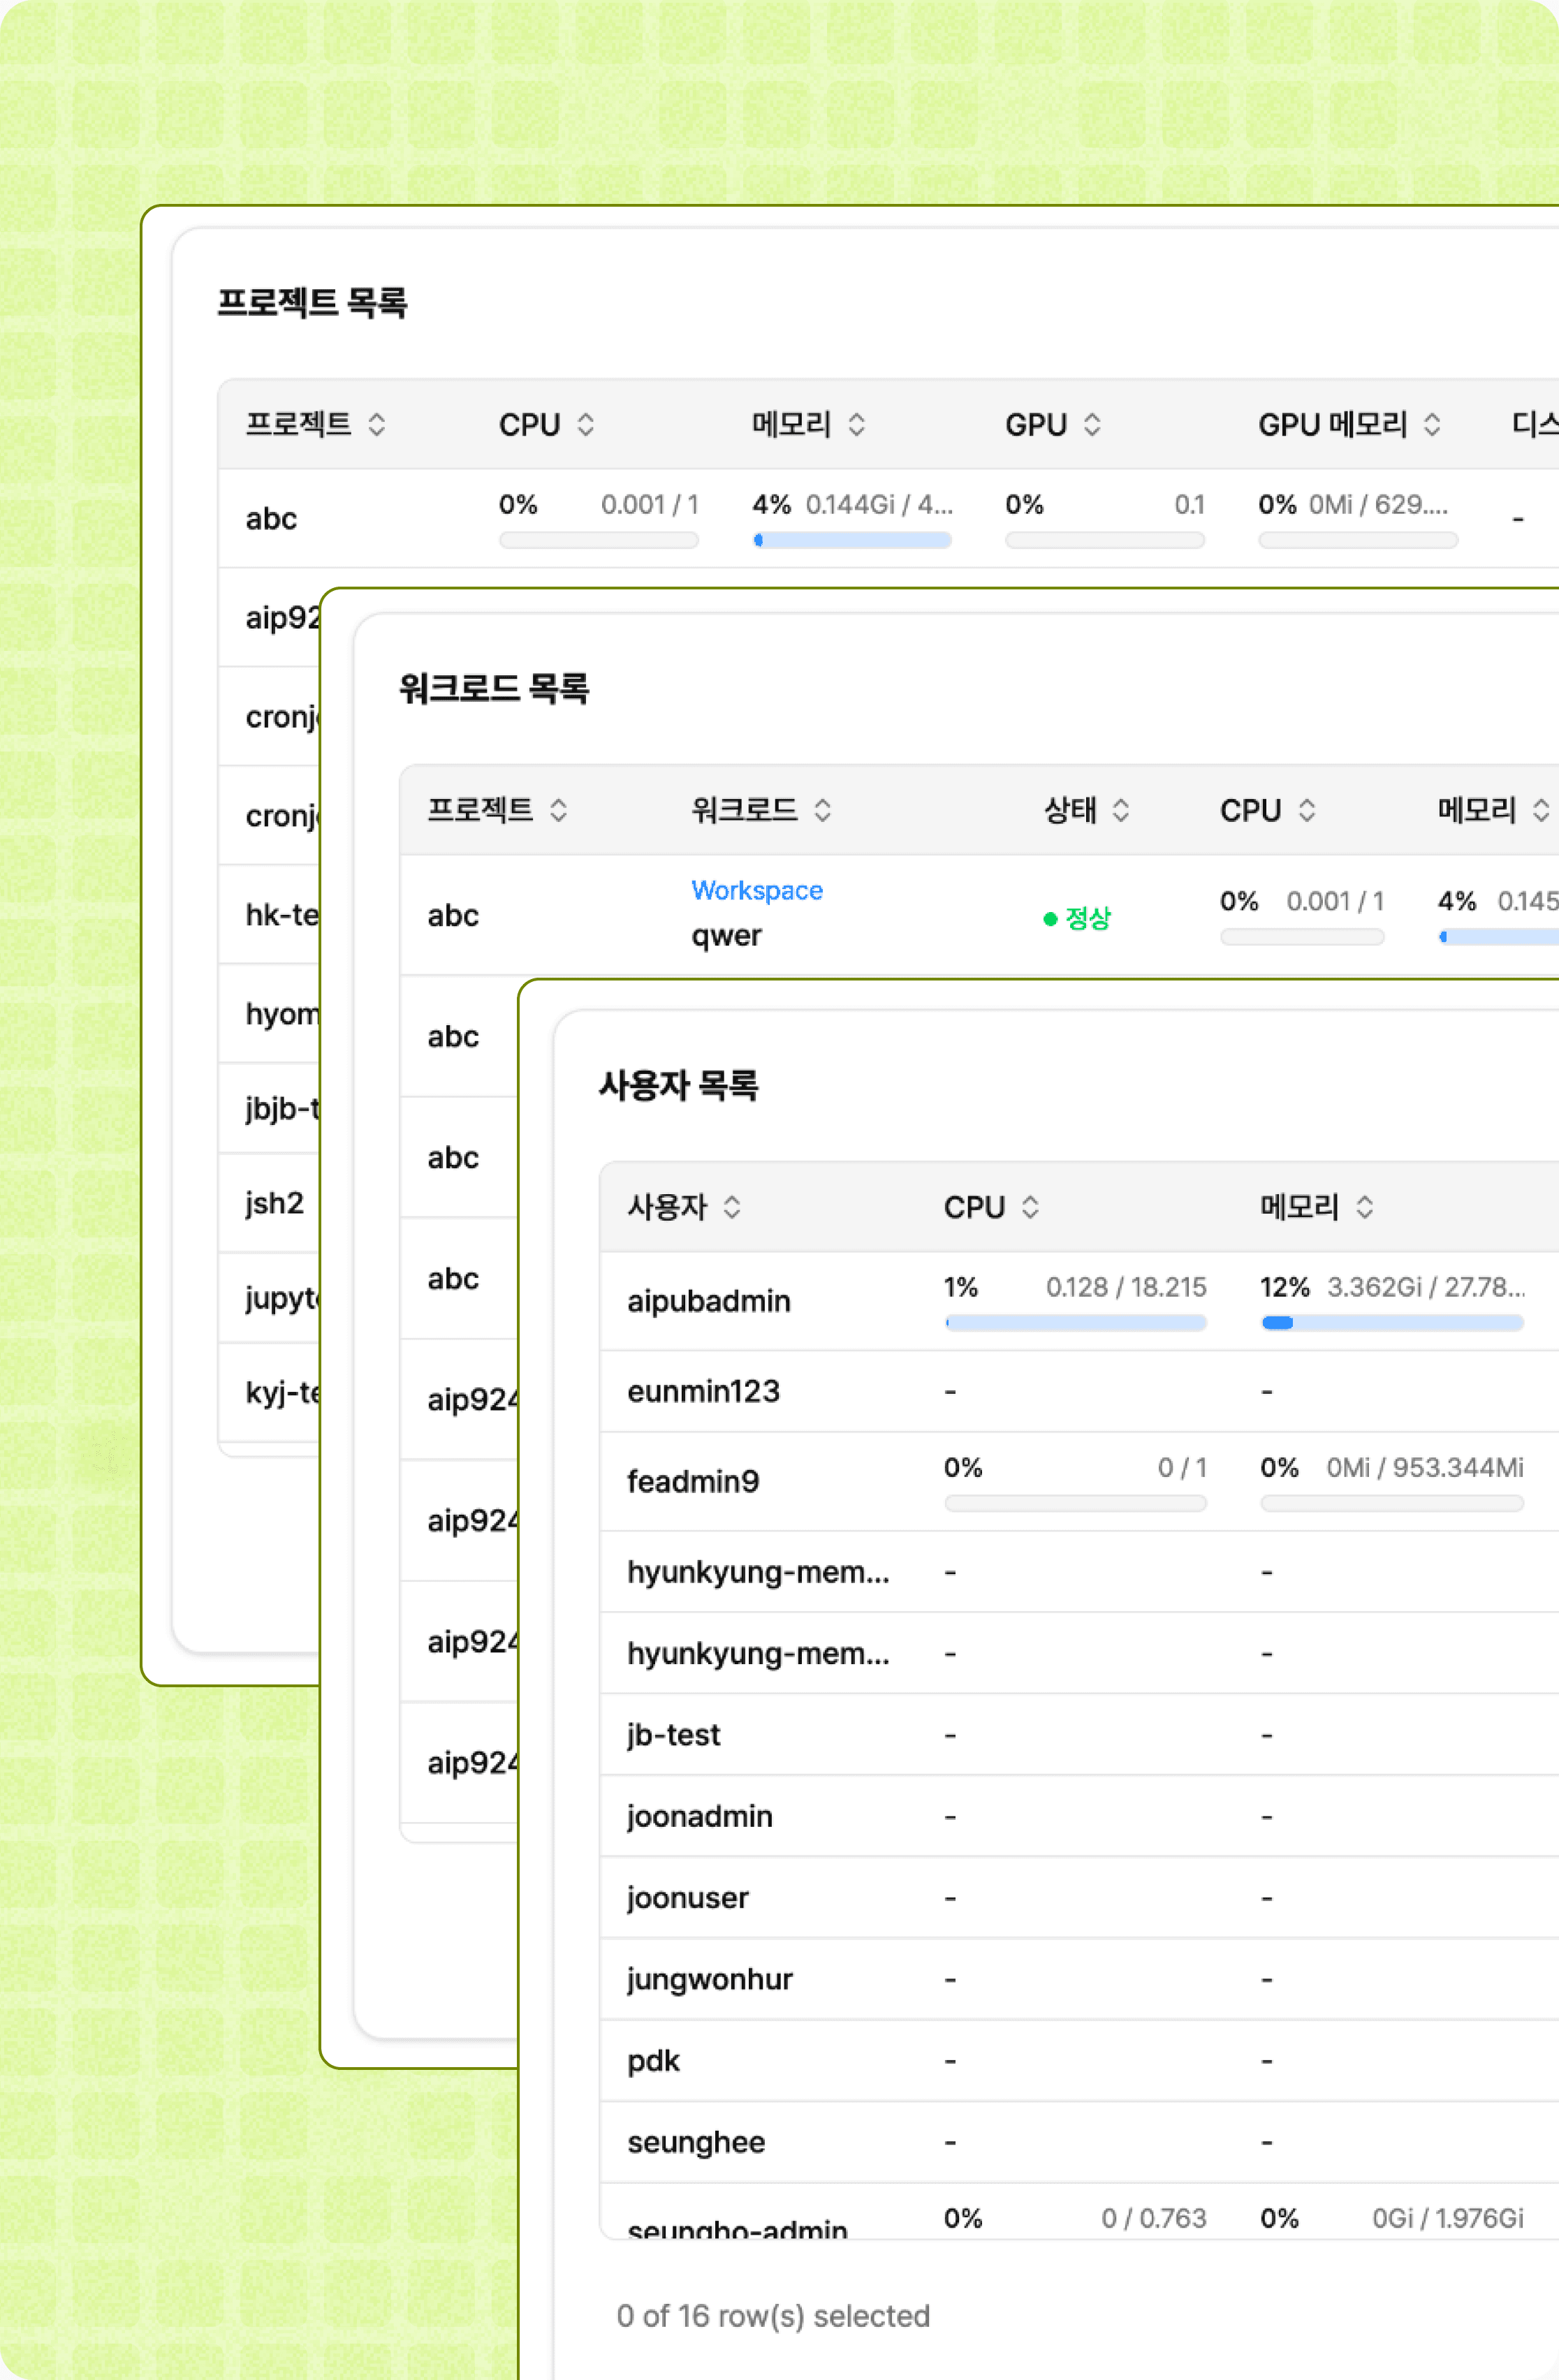Click abc project memory usage bar

[x=852, y=540]
